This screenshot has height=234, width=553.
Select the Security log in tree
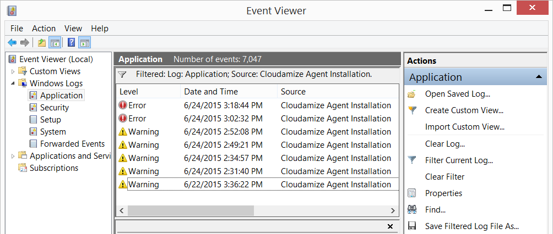tap(54, 108)
